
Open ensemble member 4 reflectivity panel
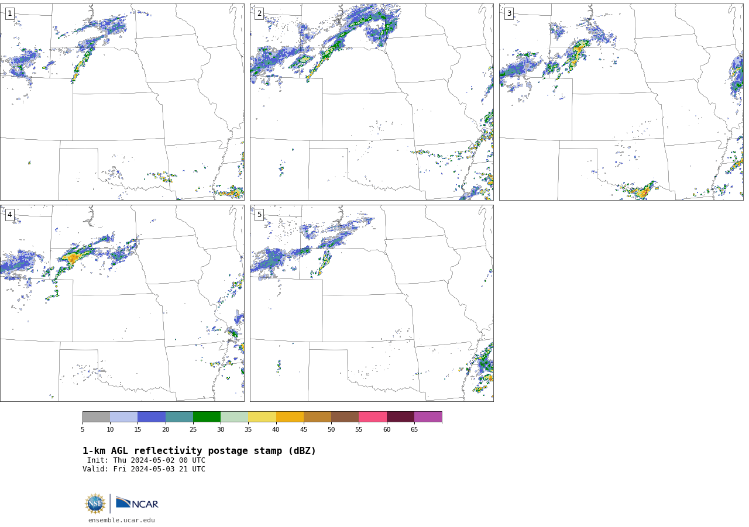(x=122, y=303)
